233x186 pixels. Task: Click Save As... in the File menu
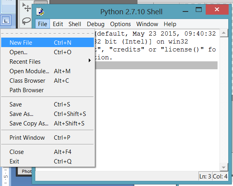pyautogui.click(x=48, y=114)
